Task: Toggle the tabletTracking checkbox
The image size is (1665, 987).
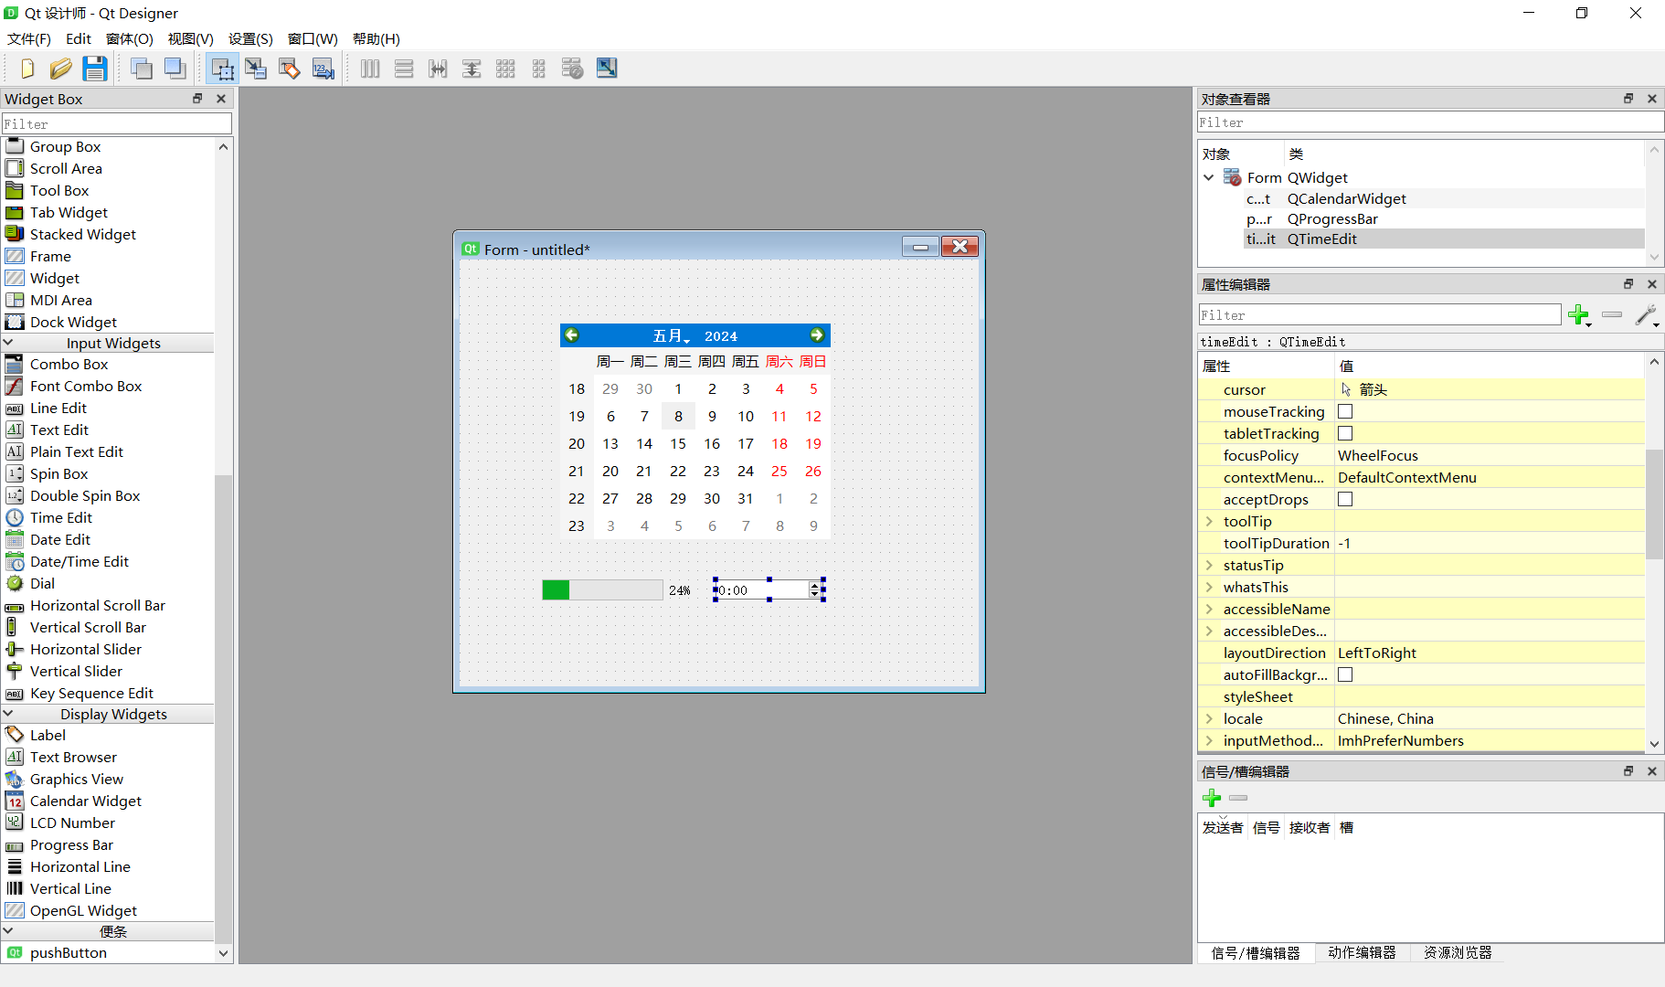Action: point(1345,434)
